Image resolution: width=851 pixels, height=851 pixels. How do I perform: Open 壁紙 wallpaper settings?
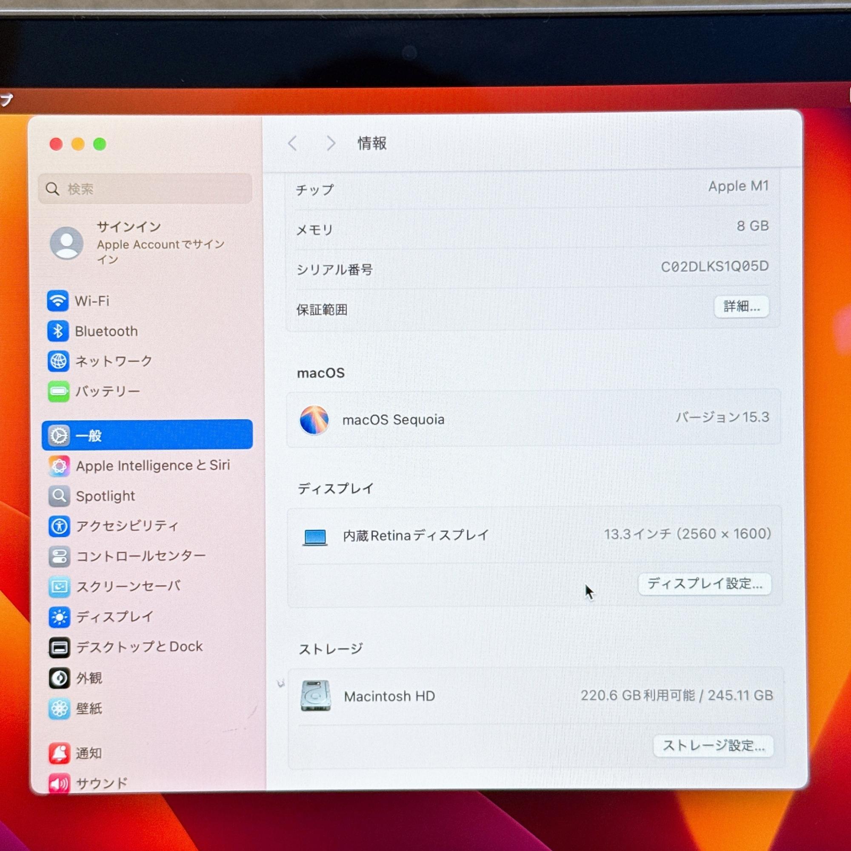(x=89, y=708)
